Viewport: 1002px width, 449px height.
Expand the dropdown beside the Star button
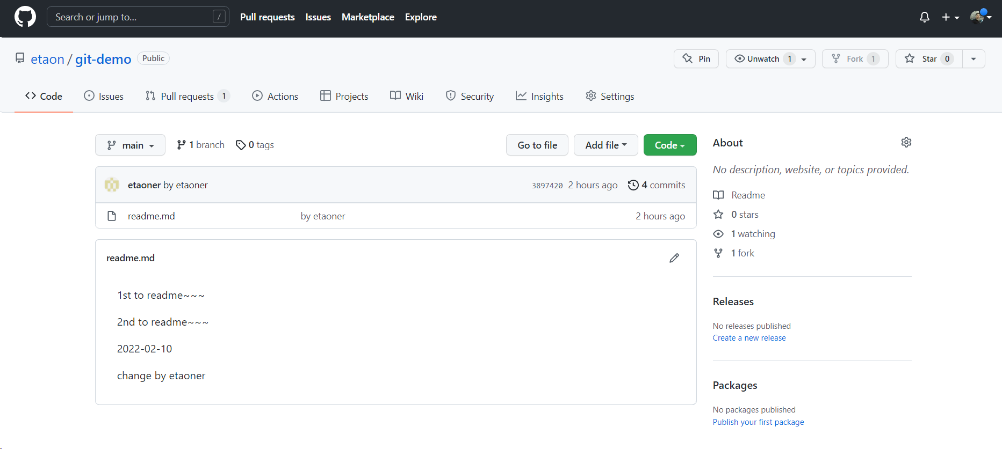click(x=974, y=59)
